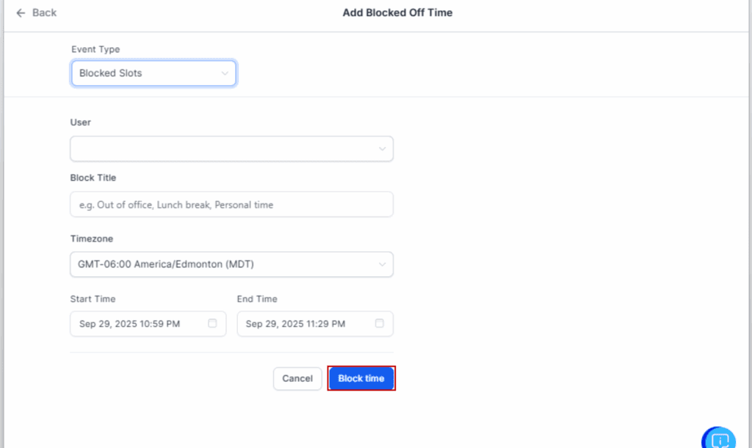Click the Timezone label text
752x448 pixels.
tap(92, 239)
